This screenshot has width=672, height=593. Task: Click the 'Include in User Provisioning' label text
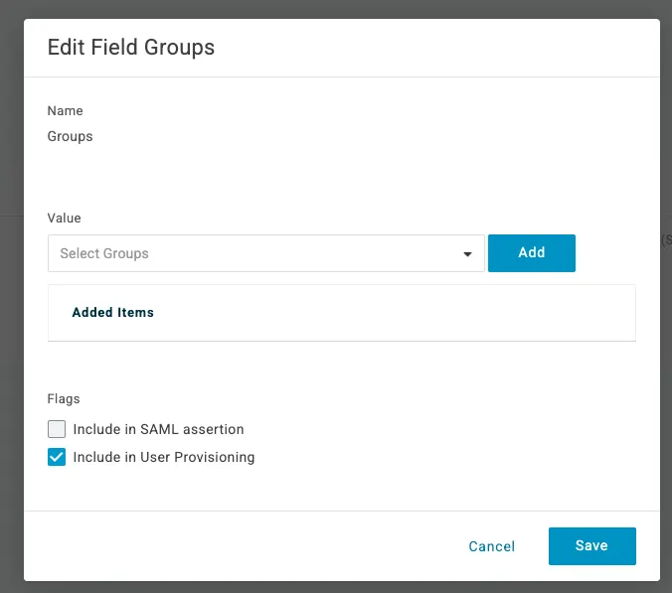coord(164,458)
